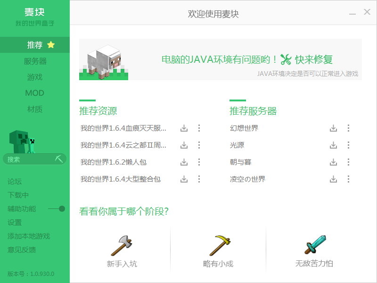The image size is (377, 283).
Task: Download the 我的世界1.6.2懒人包 resource
Action: (x=184, y=162)
